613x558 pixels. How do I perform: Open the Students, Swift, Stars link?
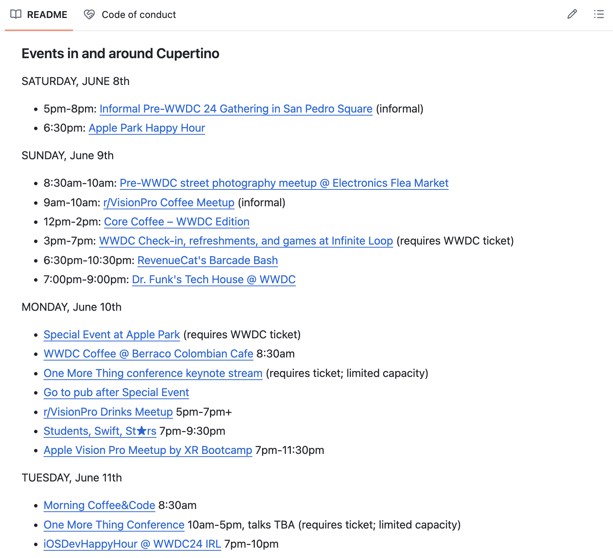click(100, 431)
